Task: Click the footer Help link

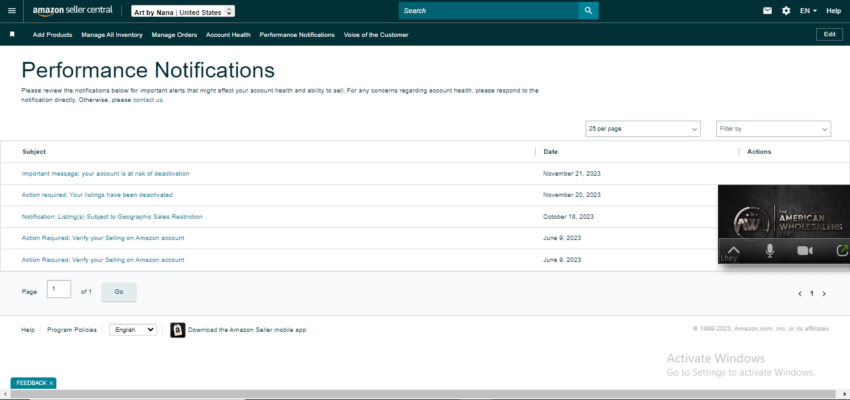Action: tap(28, 330)
